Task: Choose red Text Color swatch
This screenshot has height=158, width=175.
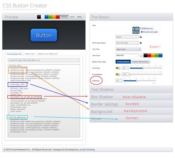Action: tap(149, 56)
